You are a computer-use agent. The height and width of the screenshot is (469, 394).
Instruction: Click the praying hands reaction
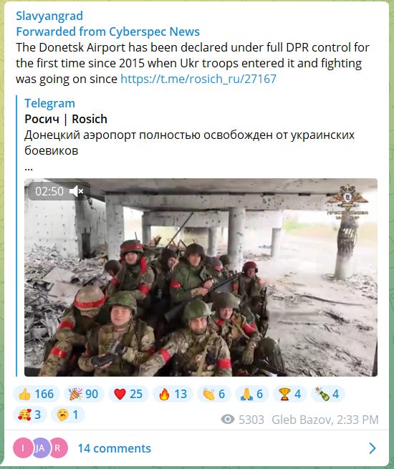tap(252, 394)
